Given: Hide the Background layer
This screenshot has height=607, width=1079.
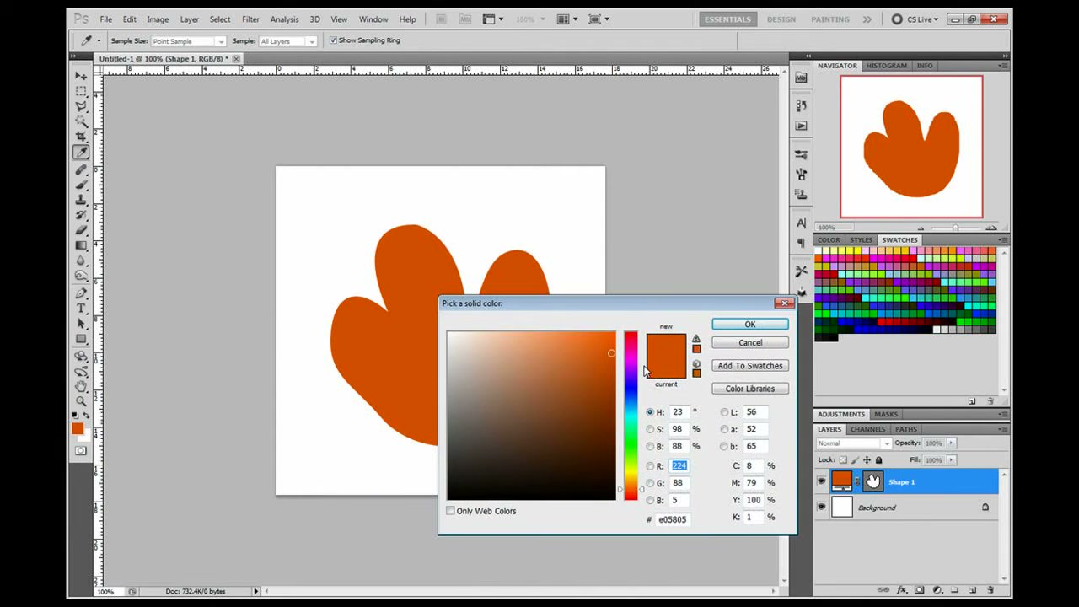Looking at the screenshot, I should point(822,508).
